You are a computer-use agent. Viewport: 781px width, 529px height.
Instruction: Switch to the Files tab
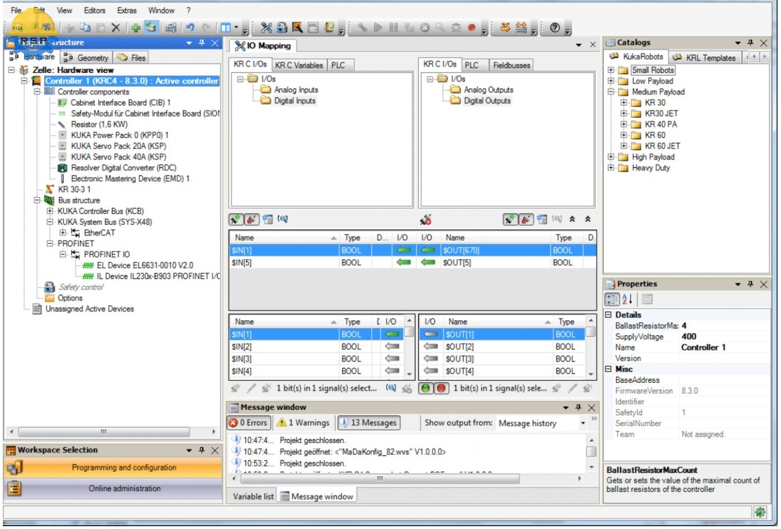(x=132, y=58)
